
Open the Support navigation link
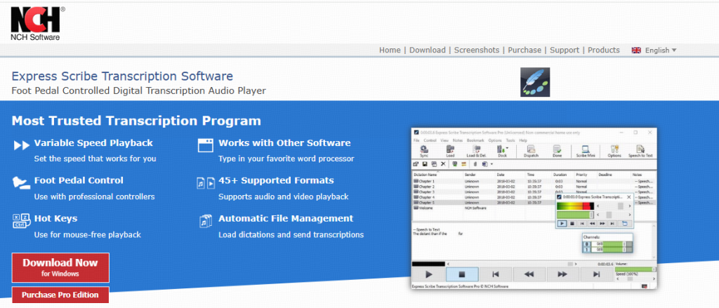pos(565,51)
